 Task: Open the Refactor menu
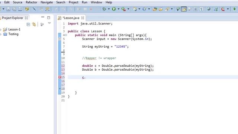tap(31, 2)
